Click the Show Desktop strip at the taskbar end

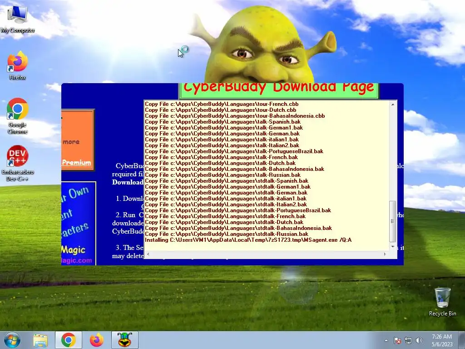tap(463, 340)
